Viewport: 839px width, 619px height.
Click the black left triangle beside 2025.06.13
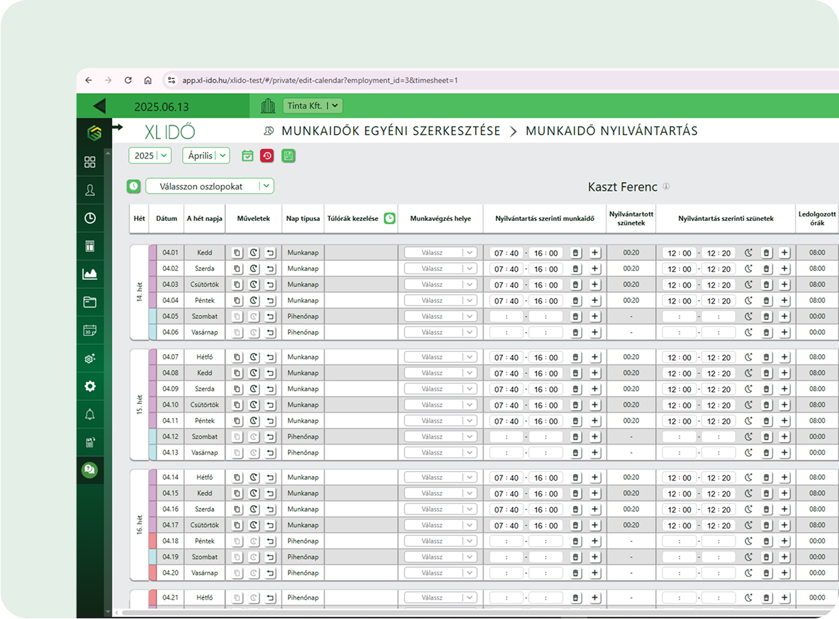pyautogui.click(x=99, y=105)
